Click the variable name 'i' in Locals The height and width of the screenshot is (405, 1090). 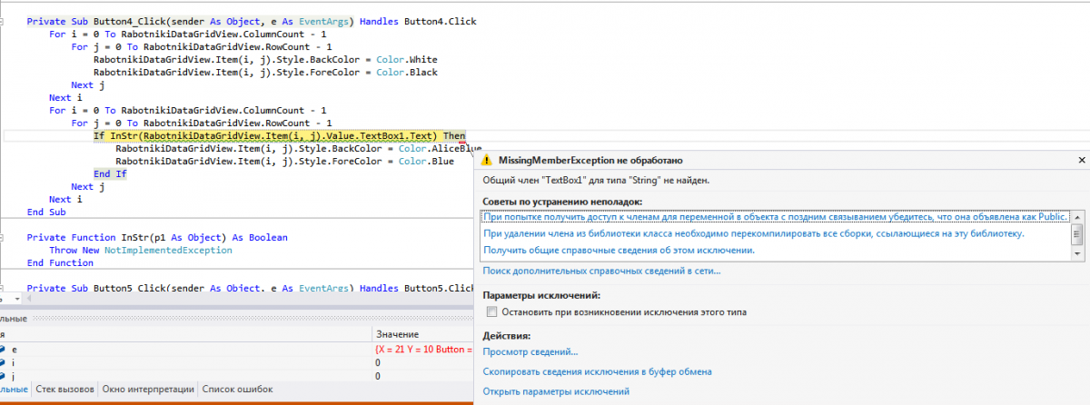[14, 362]
